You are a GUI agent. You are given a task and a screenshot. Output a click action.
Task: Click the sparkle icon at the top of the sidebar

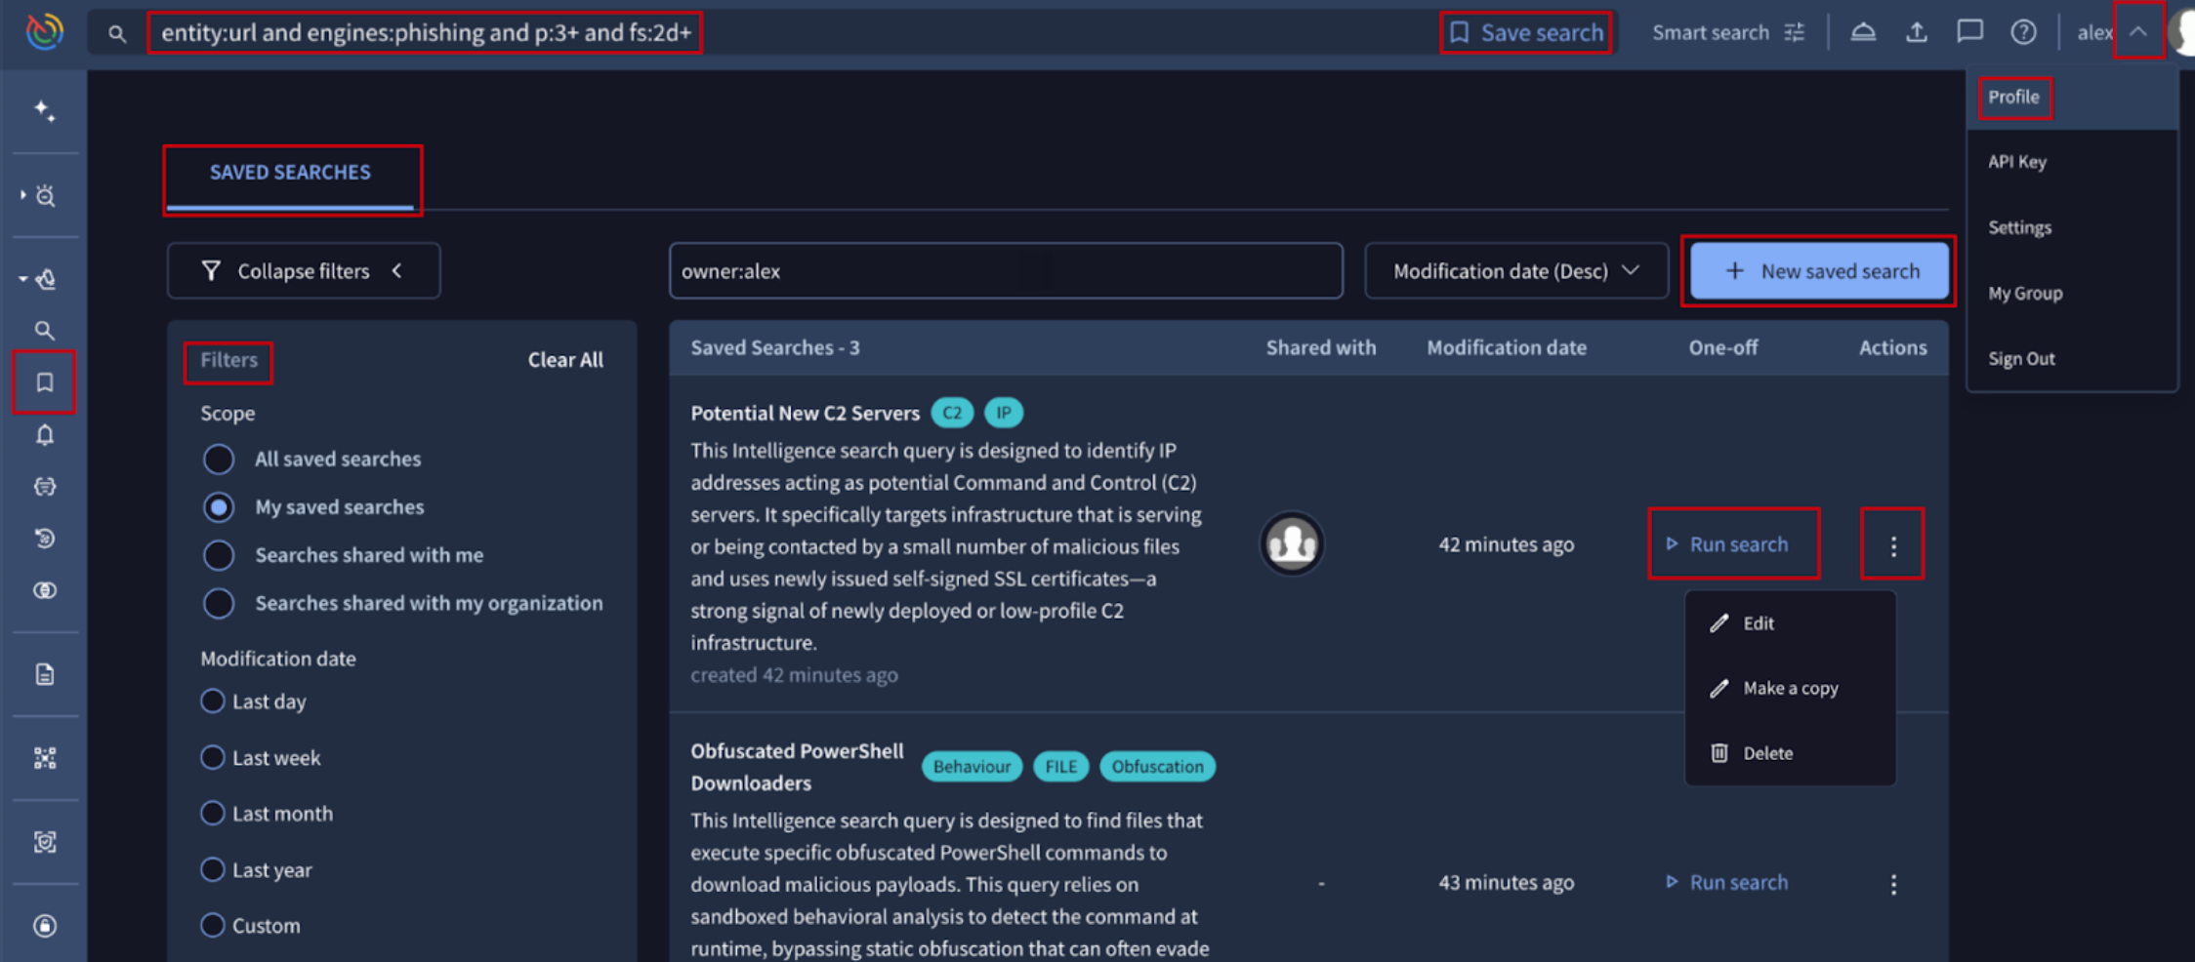tap(45, 110)
